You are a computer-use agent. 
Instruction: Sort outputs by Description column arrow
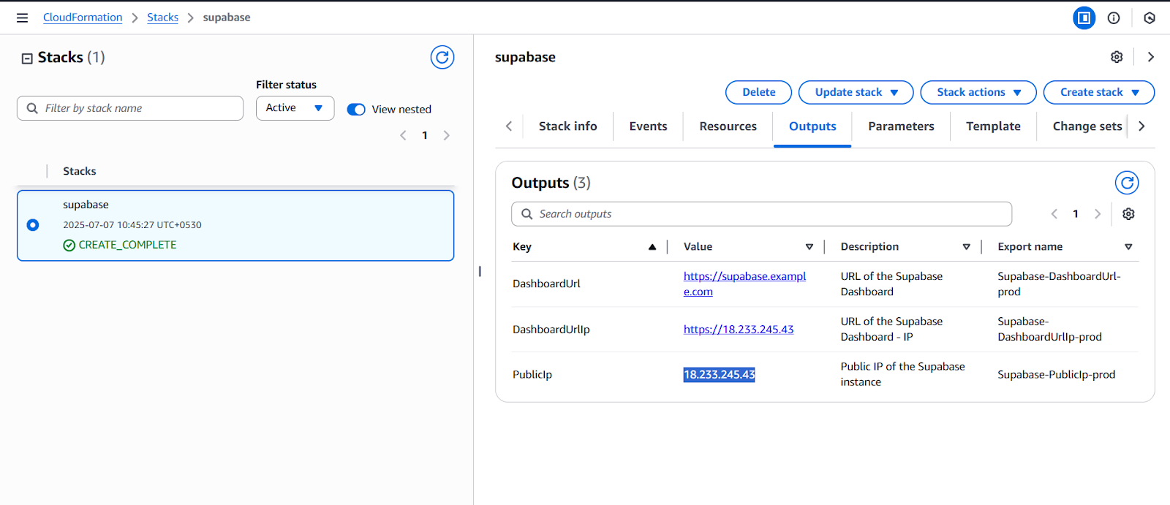pos(967,247)
